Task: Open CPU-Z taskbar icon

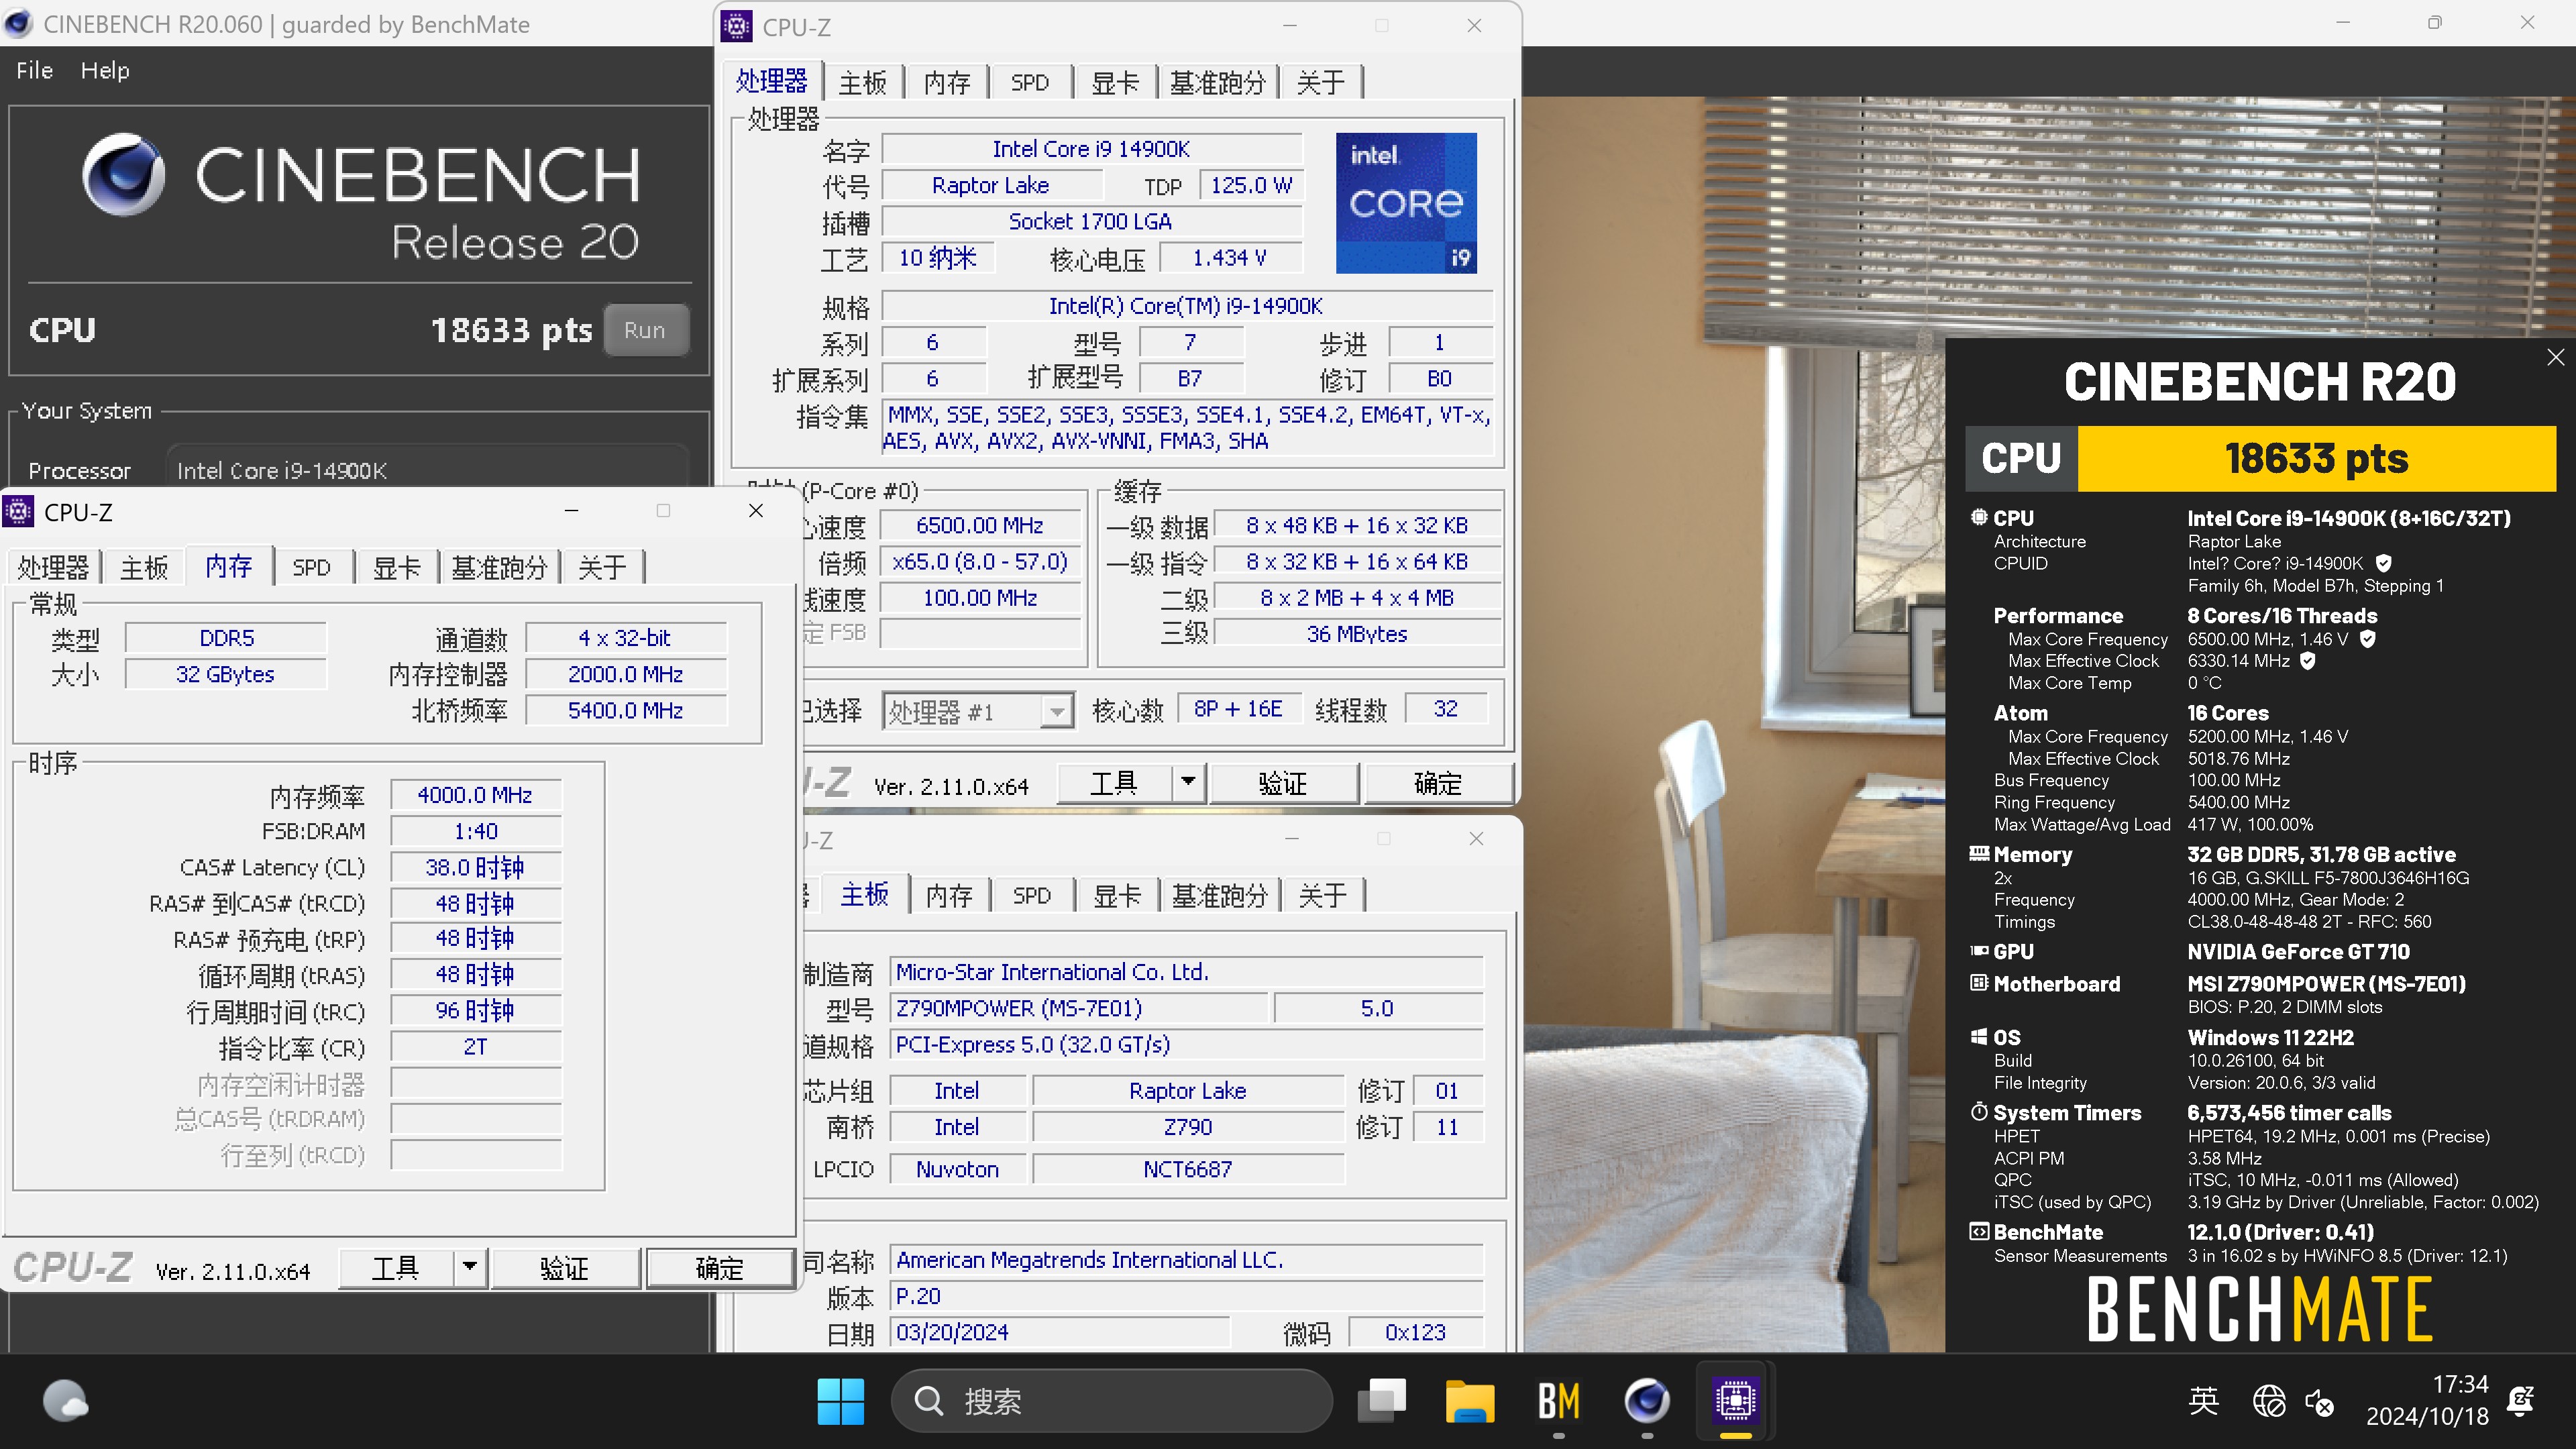Action: click(x=1735, y=1400)
